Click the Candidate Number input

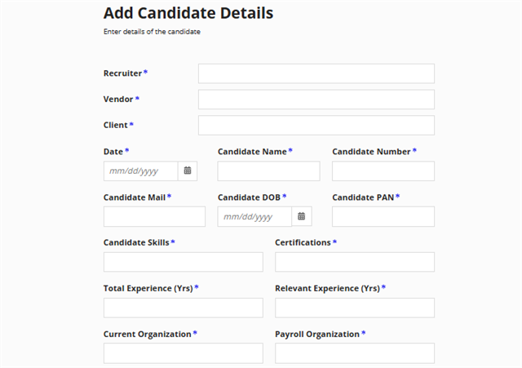(x=383, y=171)
